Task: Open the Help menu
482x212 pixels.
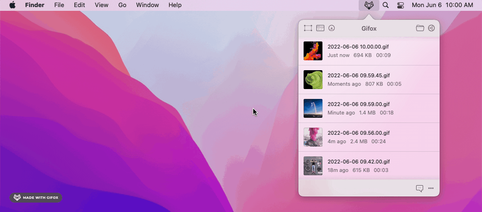Action: pyautogui.click(x=175, y=5)
